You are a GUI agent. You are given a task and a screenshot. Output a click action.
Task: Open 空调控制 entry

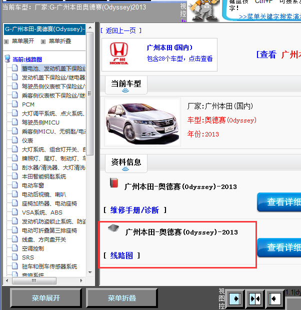click(33, 248)
